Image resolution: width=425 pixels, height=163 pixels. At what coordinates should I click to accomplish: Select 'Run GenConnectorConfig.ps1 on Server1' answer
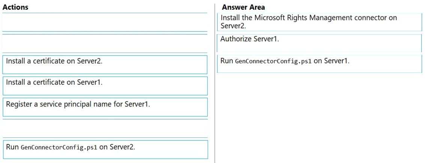[x=320, y=64]
